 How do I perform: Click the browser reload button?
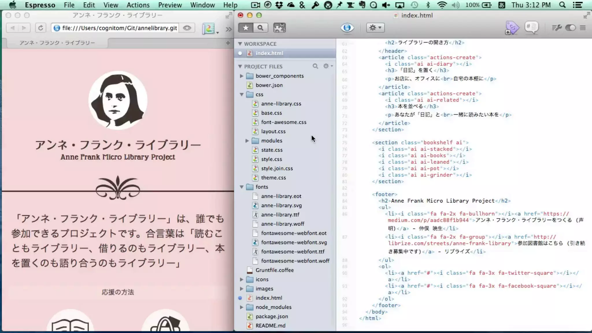[40, 28]
